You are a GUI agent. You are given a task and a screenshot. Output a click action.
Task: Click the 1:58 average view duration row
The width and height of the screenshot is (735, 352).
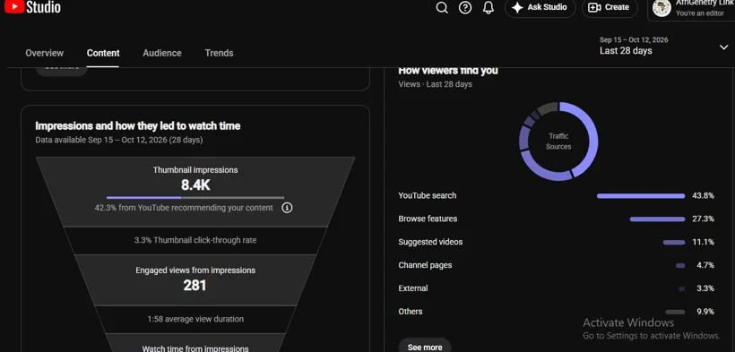(x=195, y=319)
